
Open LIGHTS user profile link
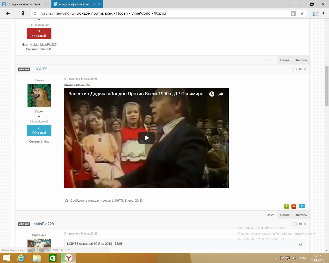coord(40,69)
